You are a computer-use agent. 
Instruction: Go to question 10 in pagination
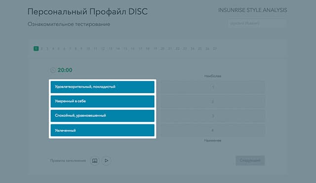tap(88, 49)
